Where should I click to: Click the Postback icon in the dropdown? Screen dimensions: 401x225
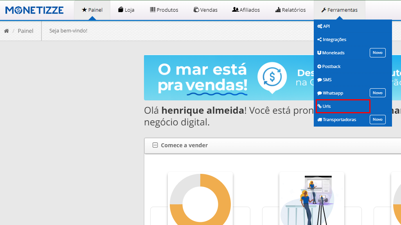click(x=320, y=66)
